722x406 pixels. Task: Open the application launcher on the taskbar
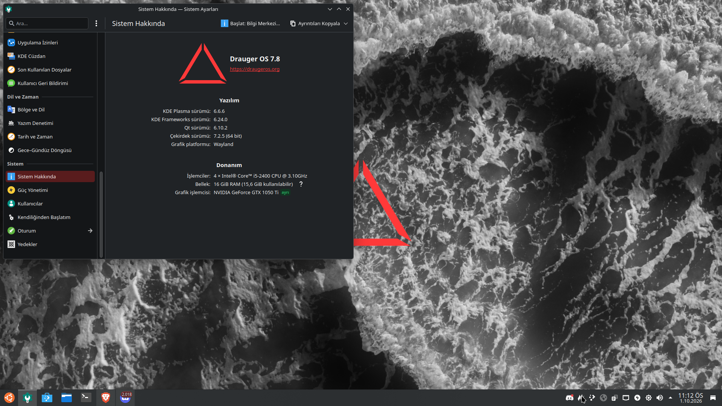click(x=9, y=398)
